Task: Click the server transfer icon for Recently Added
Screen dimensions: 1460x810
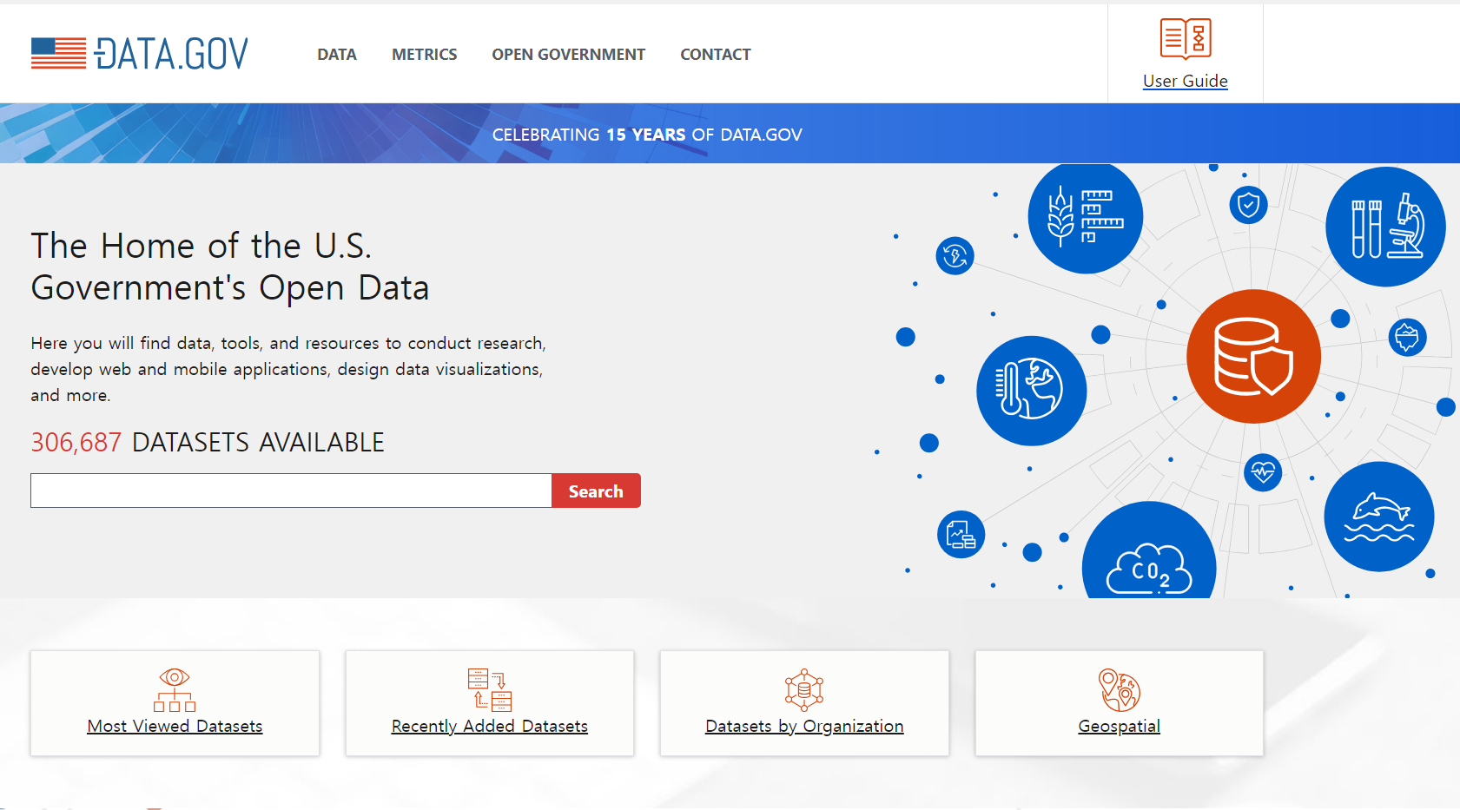Action: [490, 690]
